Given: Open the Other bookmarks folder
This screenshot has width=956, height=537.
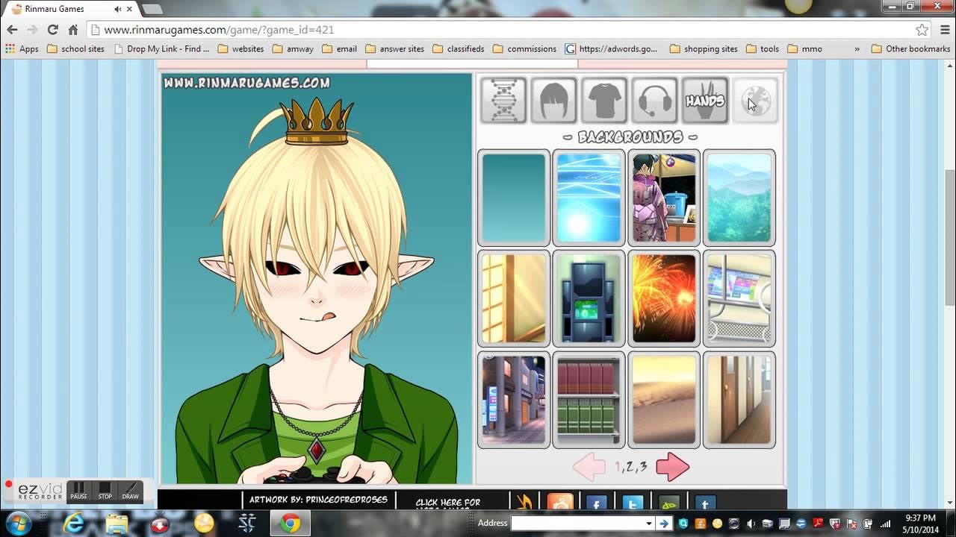Looking at the screenshot, I should coord(910,48).
